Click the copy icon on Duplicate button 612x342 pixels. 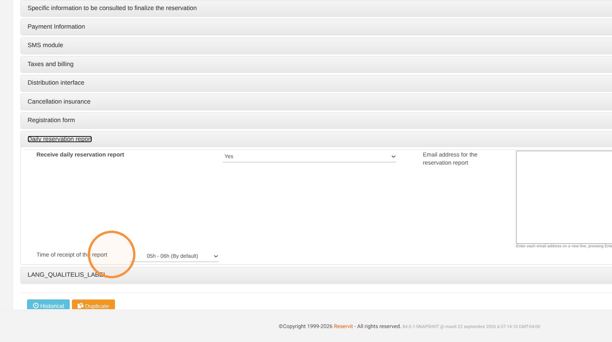tap(80, 306)
